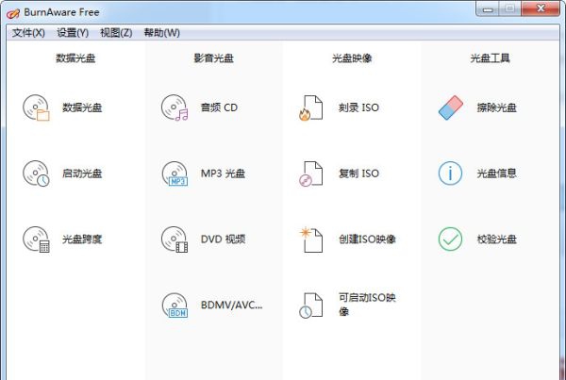
Task: Launch the 刻录 ISO task label
Action: pos(358,107)
